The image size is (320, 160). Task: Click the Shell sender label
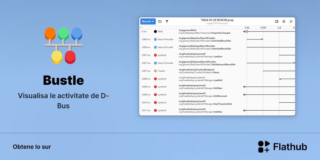160,31
